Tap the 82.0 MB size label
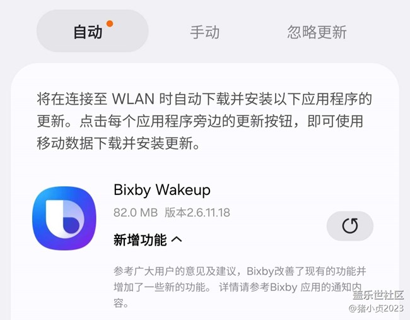 tap(136, 213)
